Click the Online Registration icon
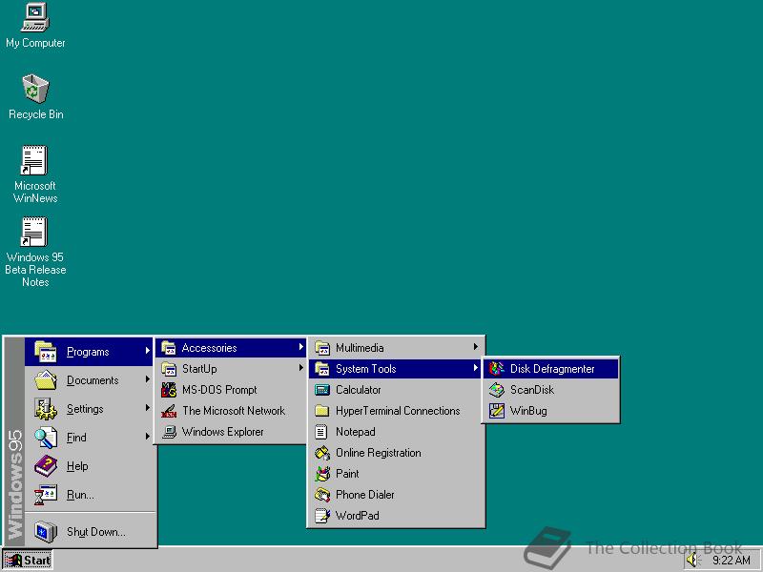 322,452
